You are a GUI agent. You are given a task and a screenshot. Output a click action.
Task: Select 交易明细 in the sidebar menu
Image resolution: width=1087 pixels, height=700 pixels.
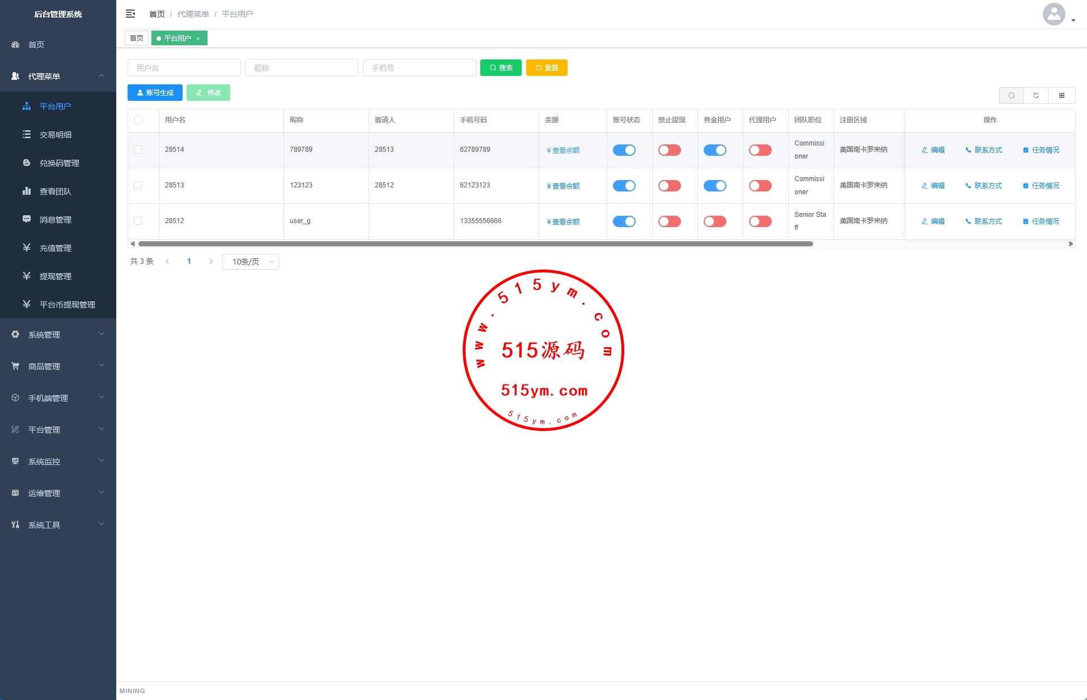55,135
